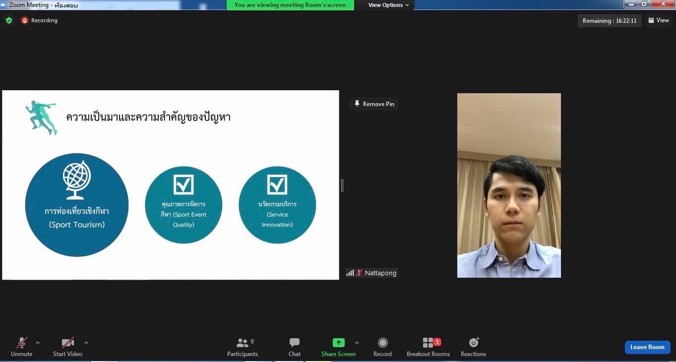Open the View layout menu

click(659, 20)
